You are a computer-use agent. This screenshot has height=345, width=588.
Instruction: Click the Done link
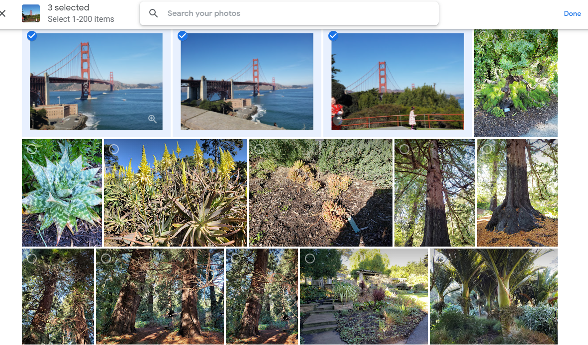(x=572, y=13)
